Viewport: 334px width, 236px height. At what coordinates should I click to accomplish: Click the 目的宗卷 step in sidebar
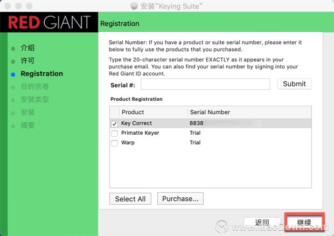[x=34, y=86]
